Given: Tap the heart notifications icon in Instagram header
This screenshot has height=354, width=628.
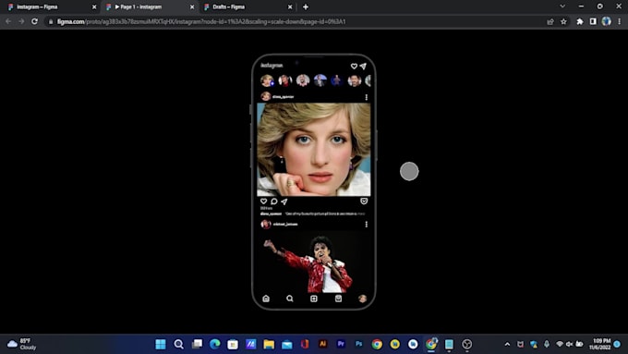Looking at the screenshot, I should coord(354,67).
